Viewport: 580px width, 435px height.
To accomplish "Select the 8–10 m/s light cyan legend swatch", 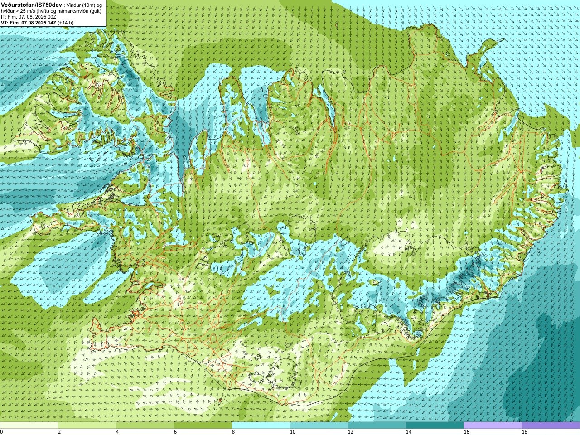I will coord(261,425).
